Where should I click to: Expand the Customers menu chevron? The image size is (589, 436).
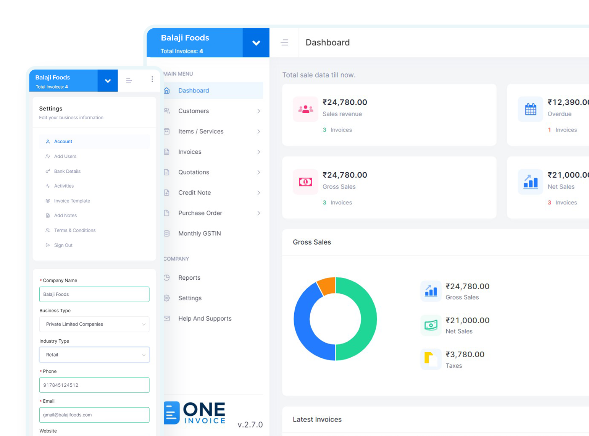pyautogui.click(x=258, y=111)
